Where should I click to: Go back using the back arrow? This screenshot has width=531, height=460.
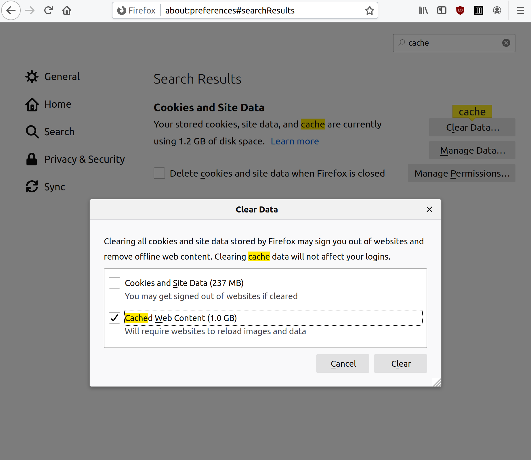pyautogui.click(x=11, y=11)
